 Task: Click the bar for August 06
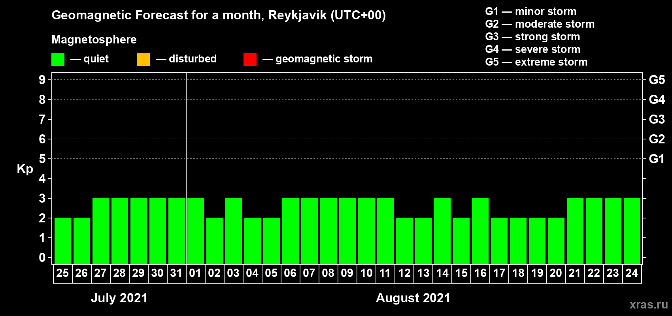point(291,231)
